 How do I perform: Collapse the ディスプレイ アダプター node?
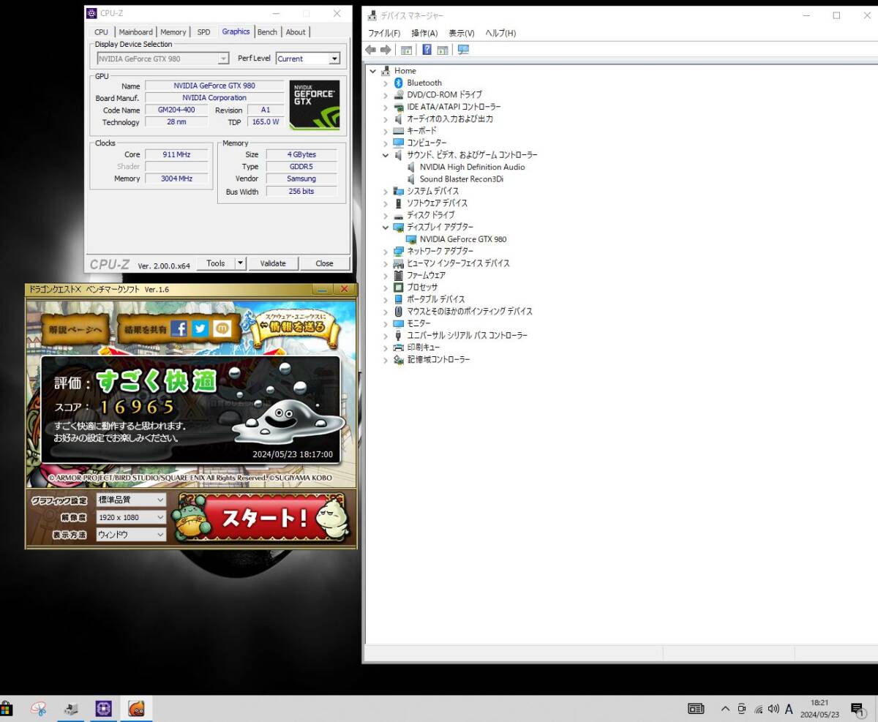pos(386,227)
